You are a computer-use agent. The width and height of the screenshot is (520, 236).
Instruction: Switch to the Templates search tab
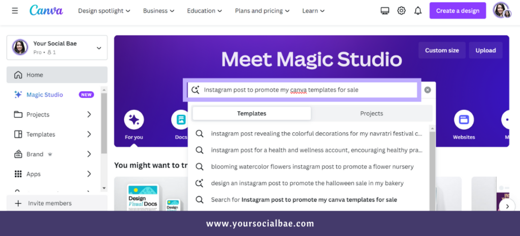252,113
